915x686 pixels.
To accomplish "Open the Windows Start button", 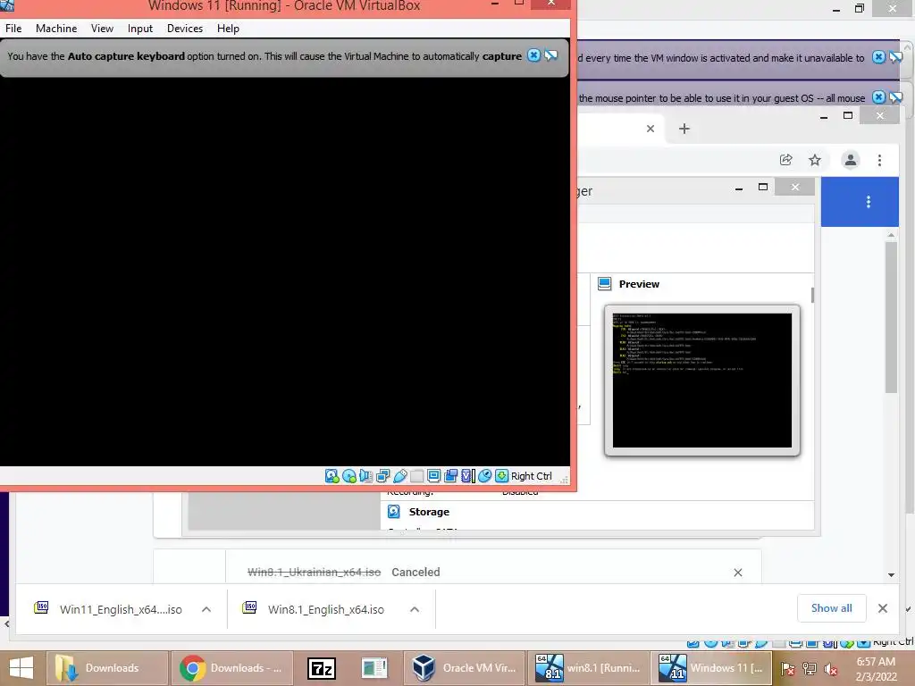I will pyautogui.click(x=21, y=668).
